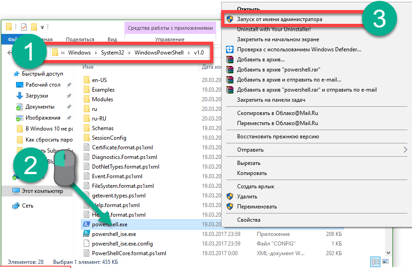This screenshot has height=268, width=412.
Task: Open Свойства from the context menu
Action: point(249,220)
